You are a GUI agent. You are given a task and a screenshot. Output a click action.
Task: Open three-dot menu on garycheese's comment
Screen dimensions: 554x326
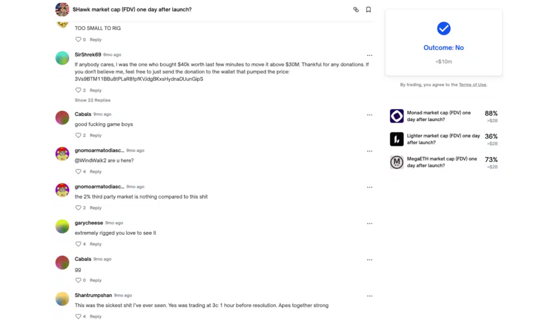(x=370, y=223)
